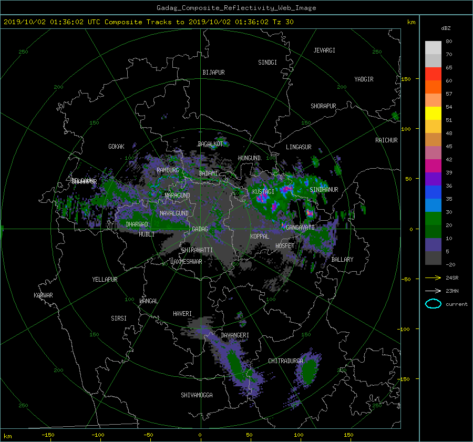Click the BALLARY city label
This screenshot has width=473, height=442.
pyautogui.click(x=342, y=260)
